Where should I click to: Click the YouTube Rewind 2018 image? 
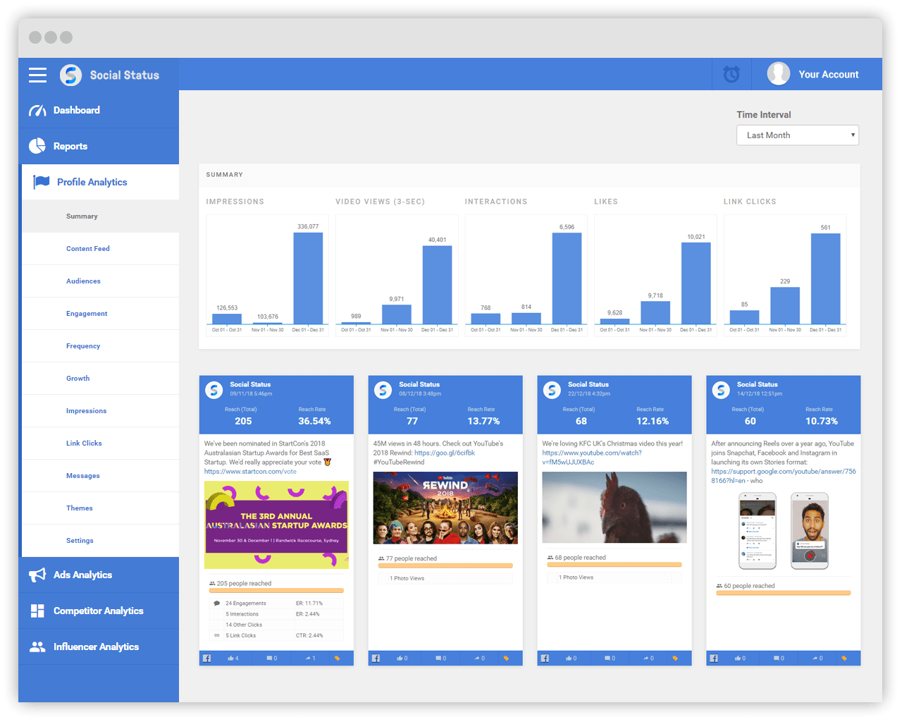pos(445,508)
